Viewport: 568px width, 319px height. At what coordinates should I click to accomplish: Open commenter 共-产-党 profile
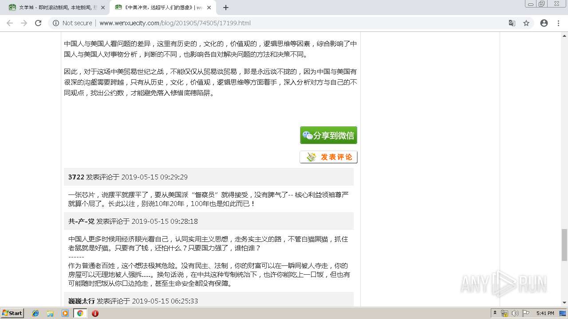tap(81, 221)
